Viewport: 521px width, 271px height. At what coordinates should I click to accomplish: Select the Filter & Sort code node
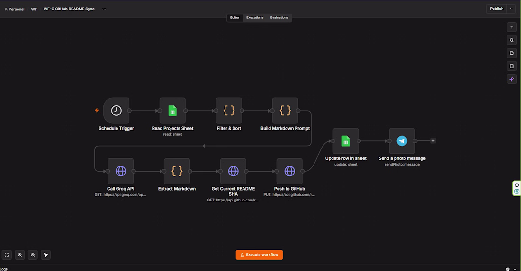[x=229, y=111]
